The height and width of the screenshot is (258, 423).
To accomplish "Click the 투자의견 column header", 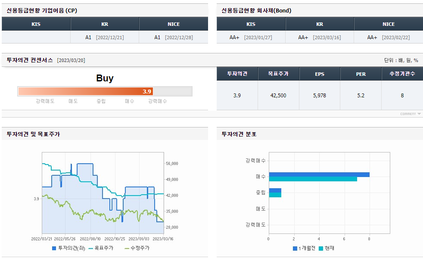I will (x=237, y=74).
